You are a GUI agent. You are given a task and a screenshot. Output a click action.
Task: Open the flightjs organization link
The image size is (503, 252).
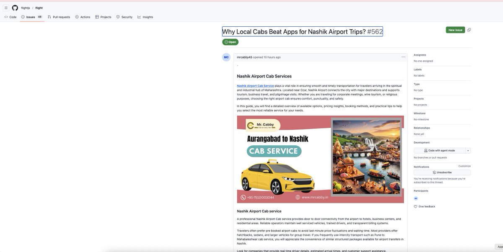coord(25,8)
